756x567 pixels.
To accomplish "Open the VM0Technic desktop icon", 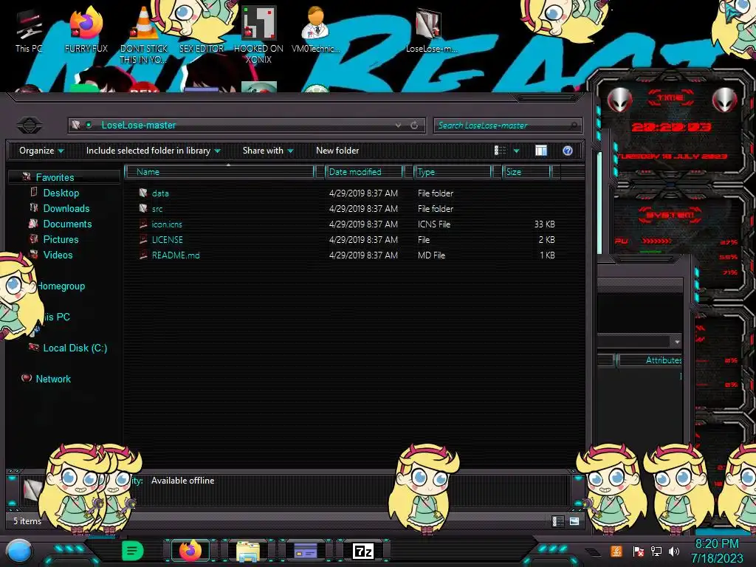I will [315, 30].
